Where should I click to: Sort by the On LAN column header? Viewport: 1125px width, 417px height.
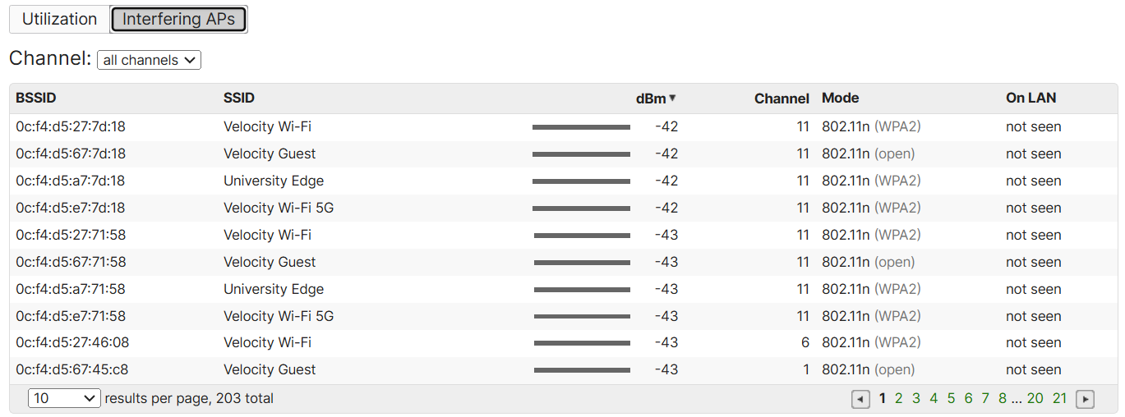coord(1030,98)
